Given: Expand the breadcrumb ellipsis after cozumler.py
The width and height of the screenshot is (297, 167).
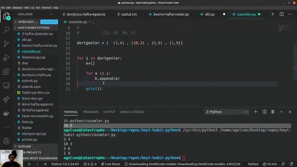Looking at the screenshot, I should (93, 22).
